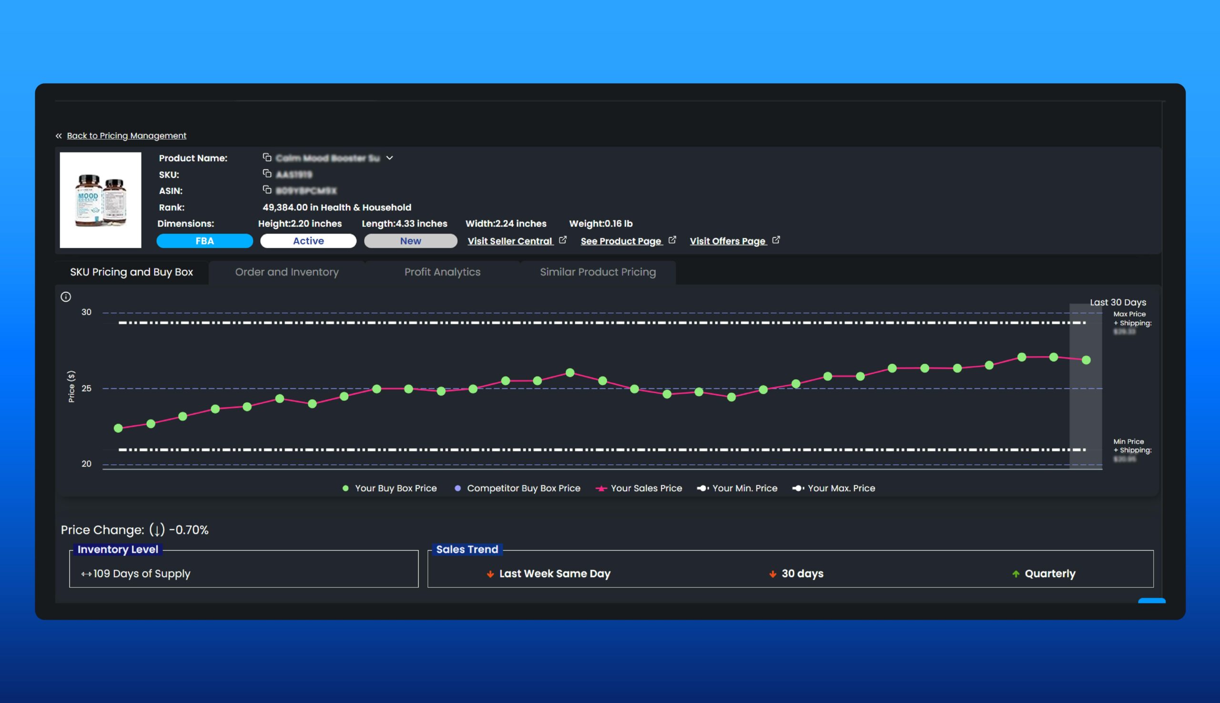
Task: Open the Similar Product Pricing tab
Action: (x=598, y=272)
